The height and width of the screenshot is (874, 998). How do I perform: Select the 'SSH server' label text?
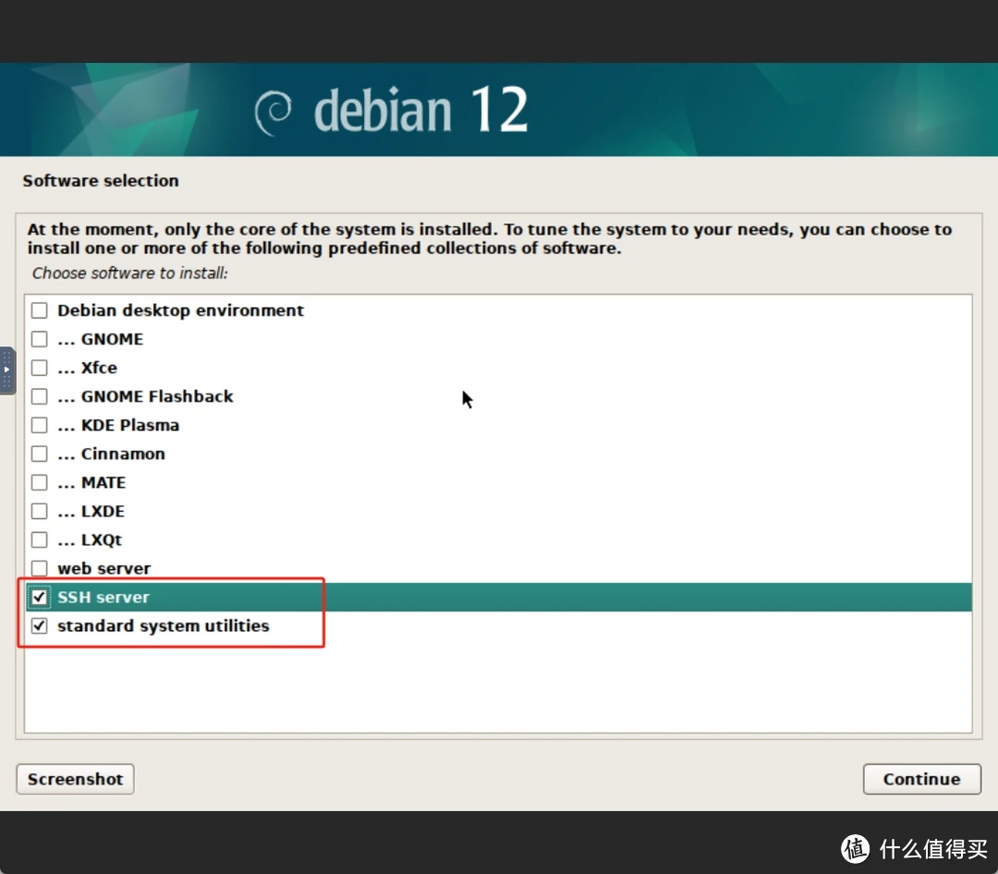coord(103,597)
